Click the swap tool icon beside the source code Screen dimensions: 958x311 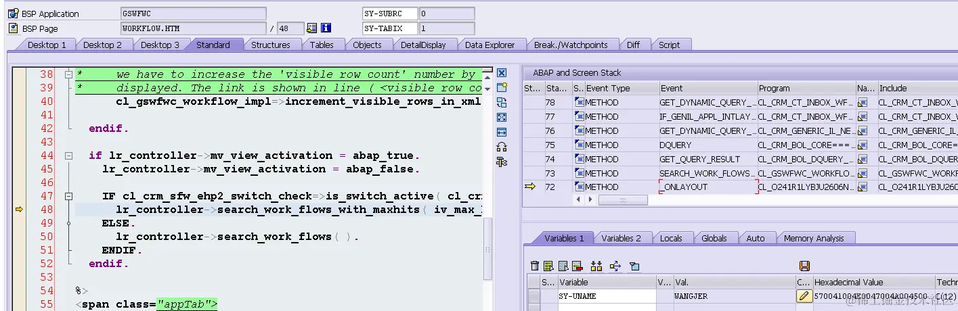point(502,147)
